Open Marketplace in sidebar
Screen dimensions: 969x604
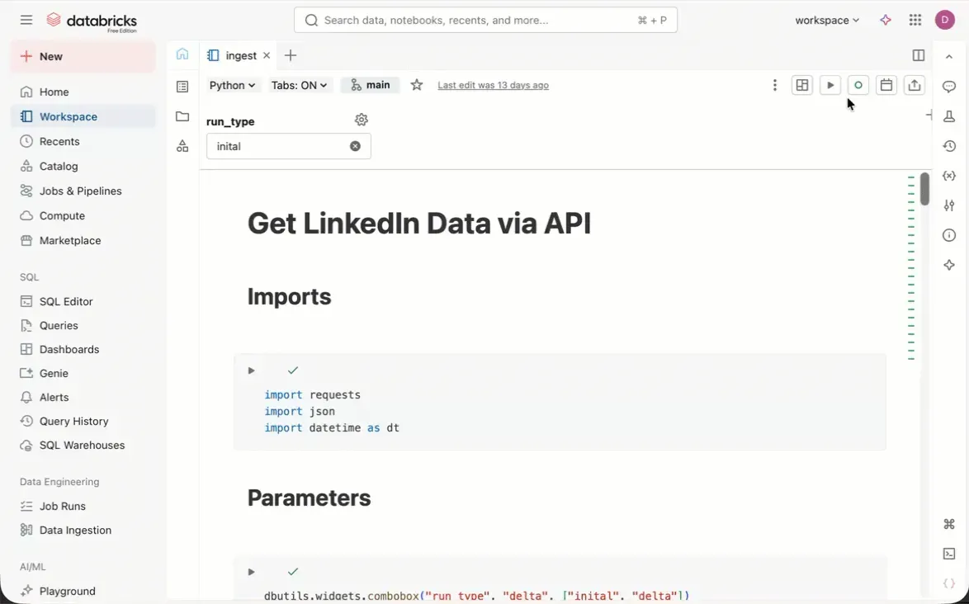[x=83, y=240]
